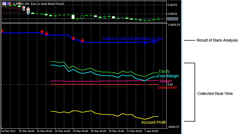Click the Free Margin line label
Viewport: 242px width, 134px height.
168,76
